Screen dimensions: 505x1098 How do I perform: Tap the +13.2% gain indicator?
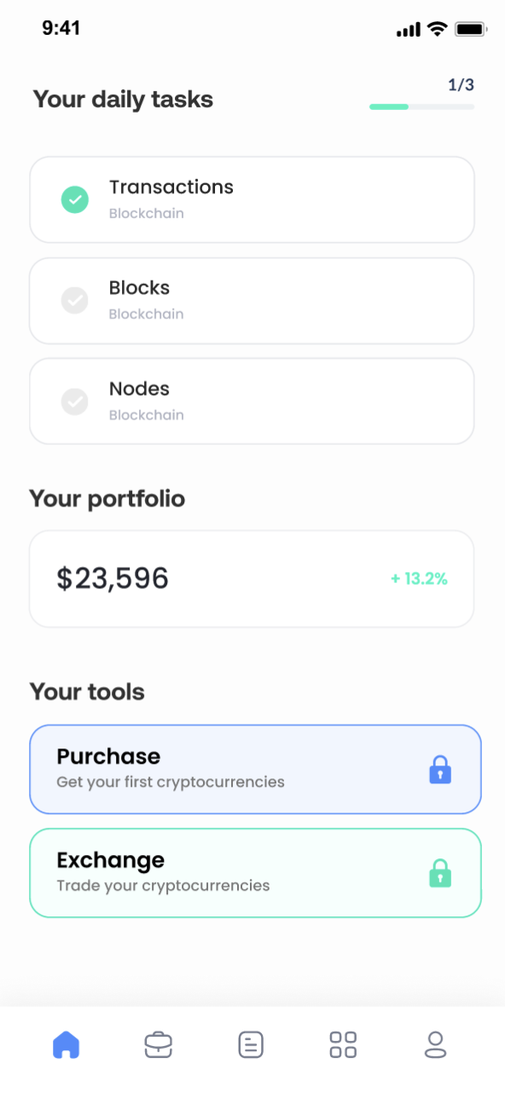419,579
